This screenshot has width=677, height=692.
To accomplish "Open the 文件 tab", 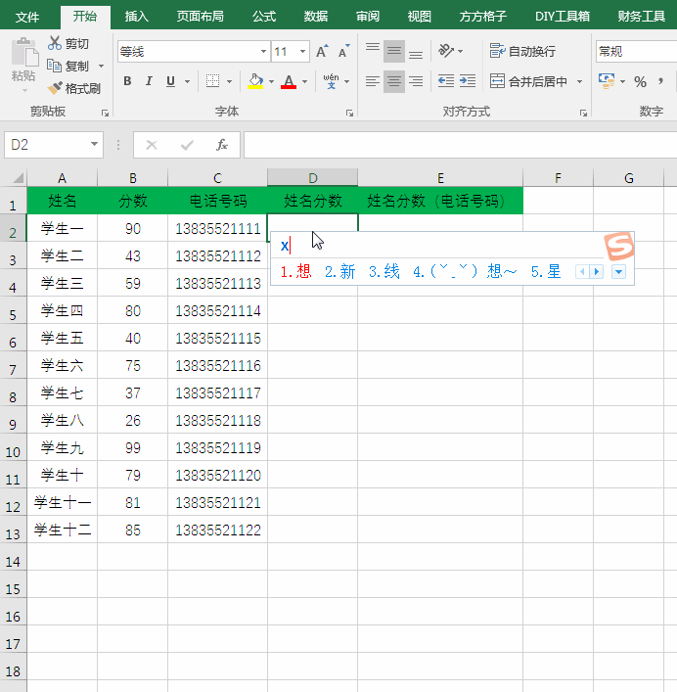I will (x=26, y=17).
